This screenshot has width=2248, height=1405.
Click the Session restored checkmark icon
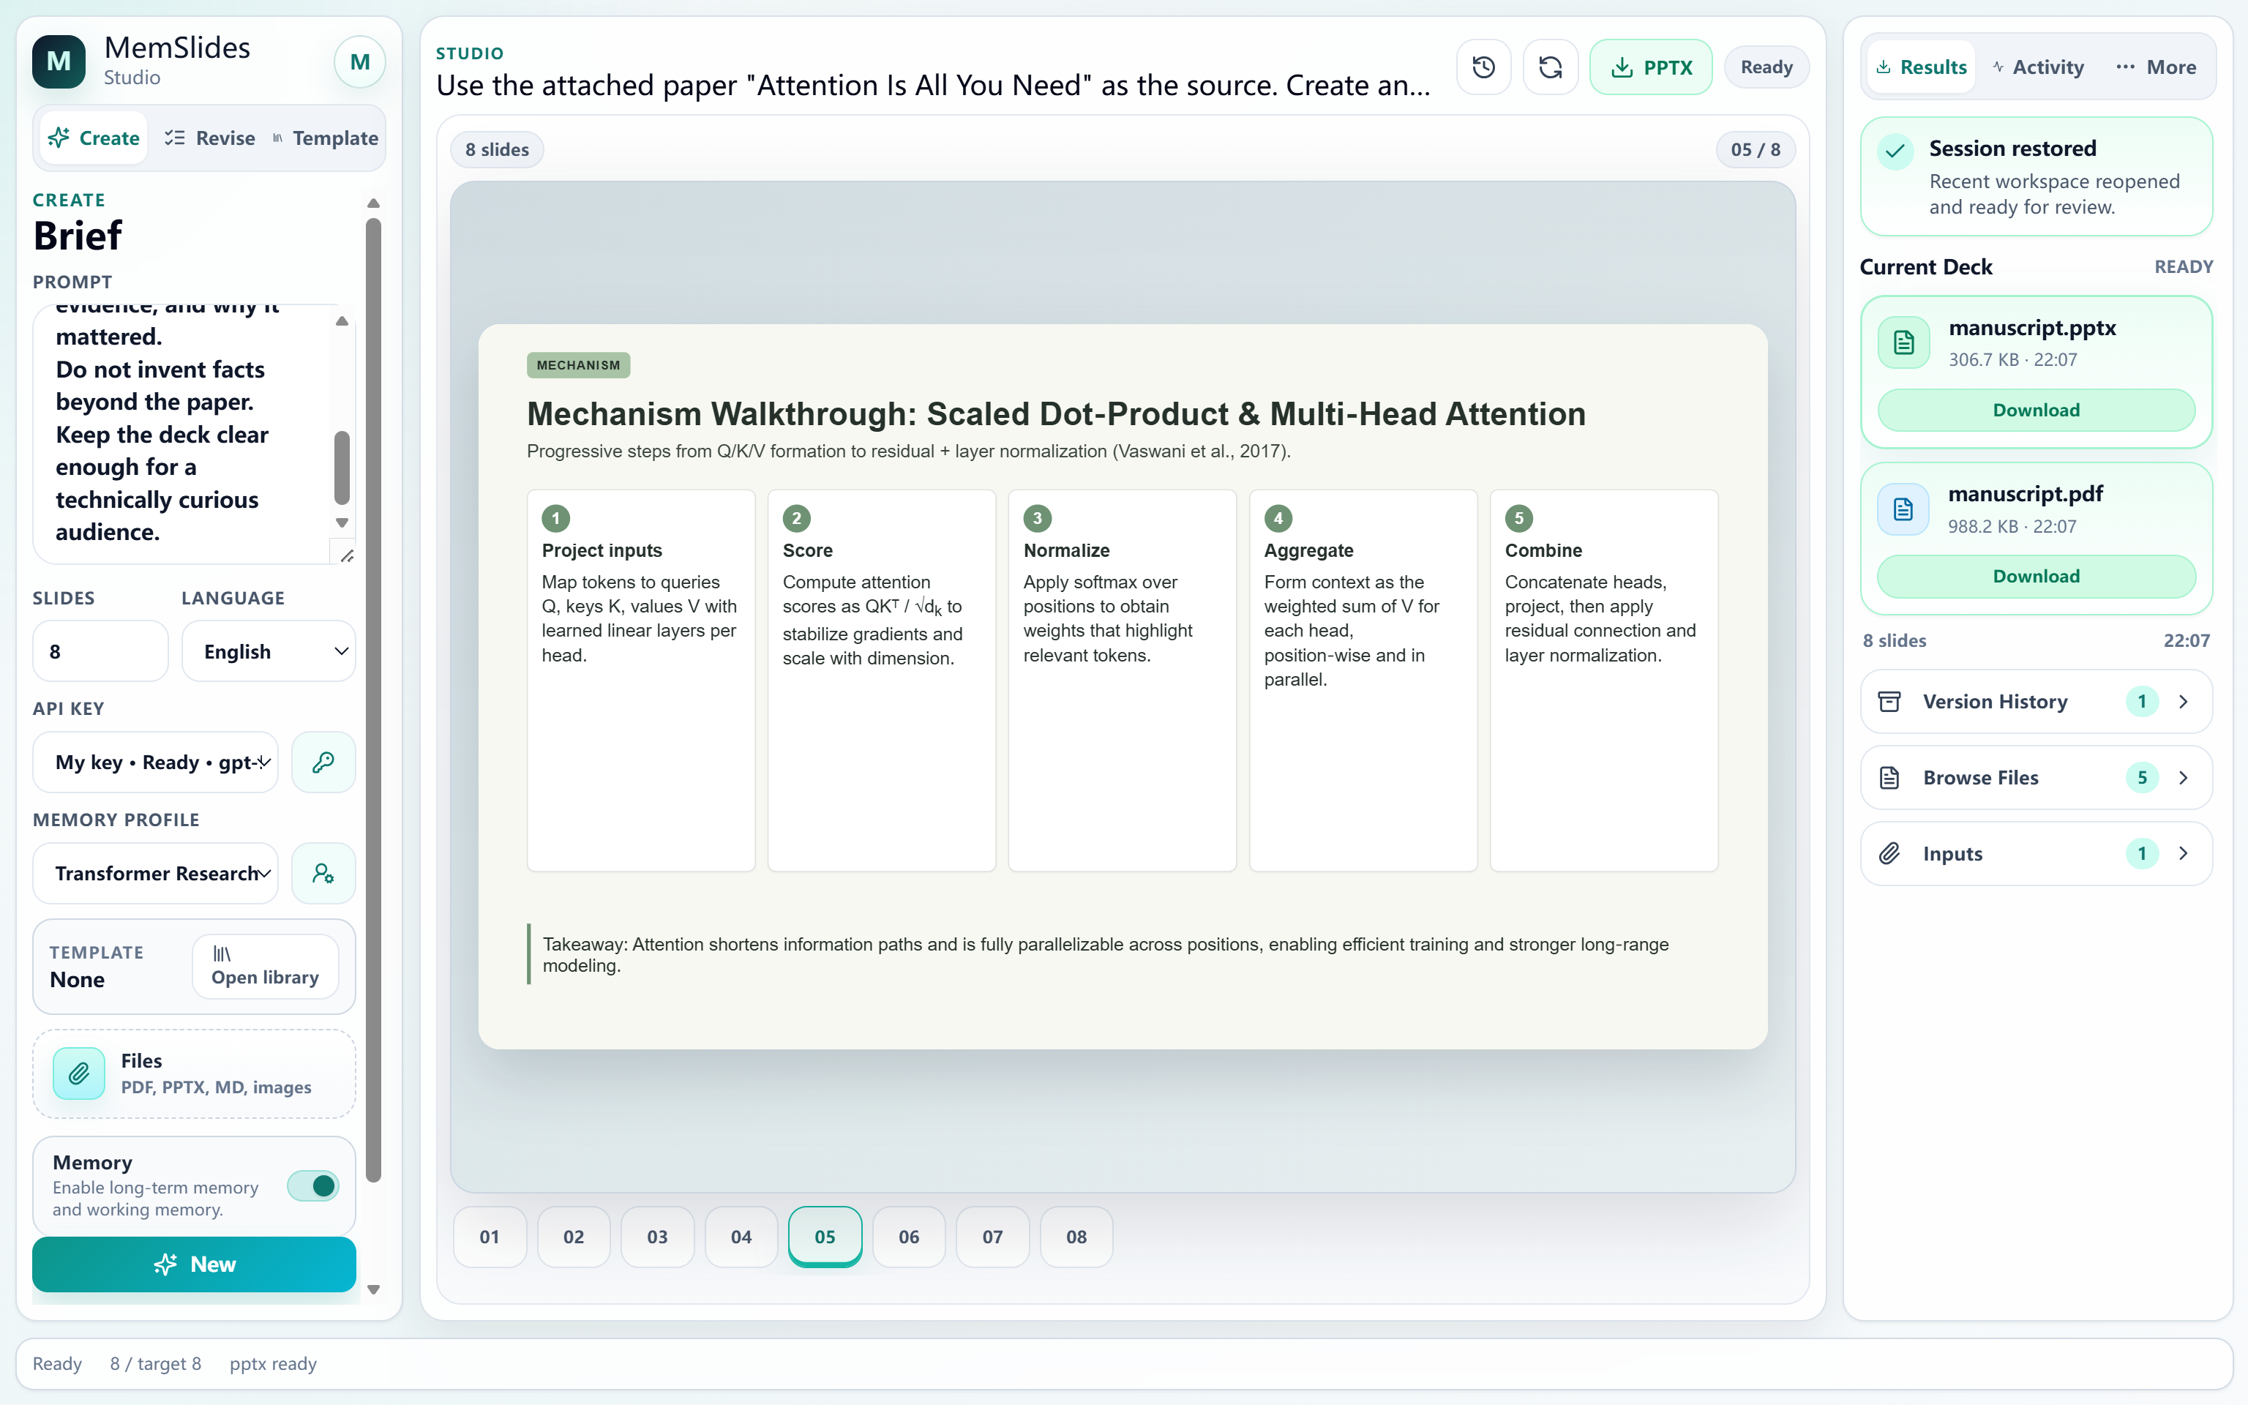click(x=1895, y=151)
